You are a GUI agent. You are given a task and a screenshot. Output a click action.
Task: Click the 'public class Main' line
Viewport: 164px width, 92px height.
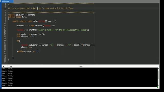(x=17, y=17)
